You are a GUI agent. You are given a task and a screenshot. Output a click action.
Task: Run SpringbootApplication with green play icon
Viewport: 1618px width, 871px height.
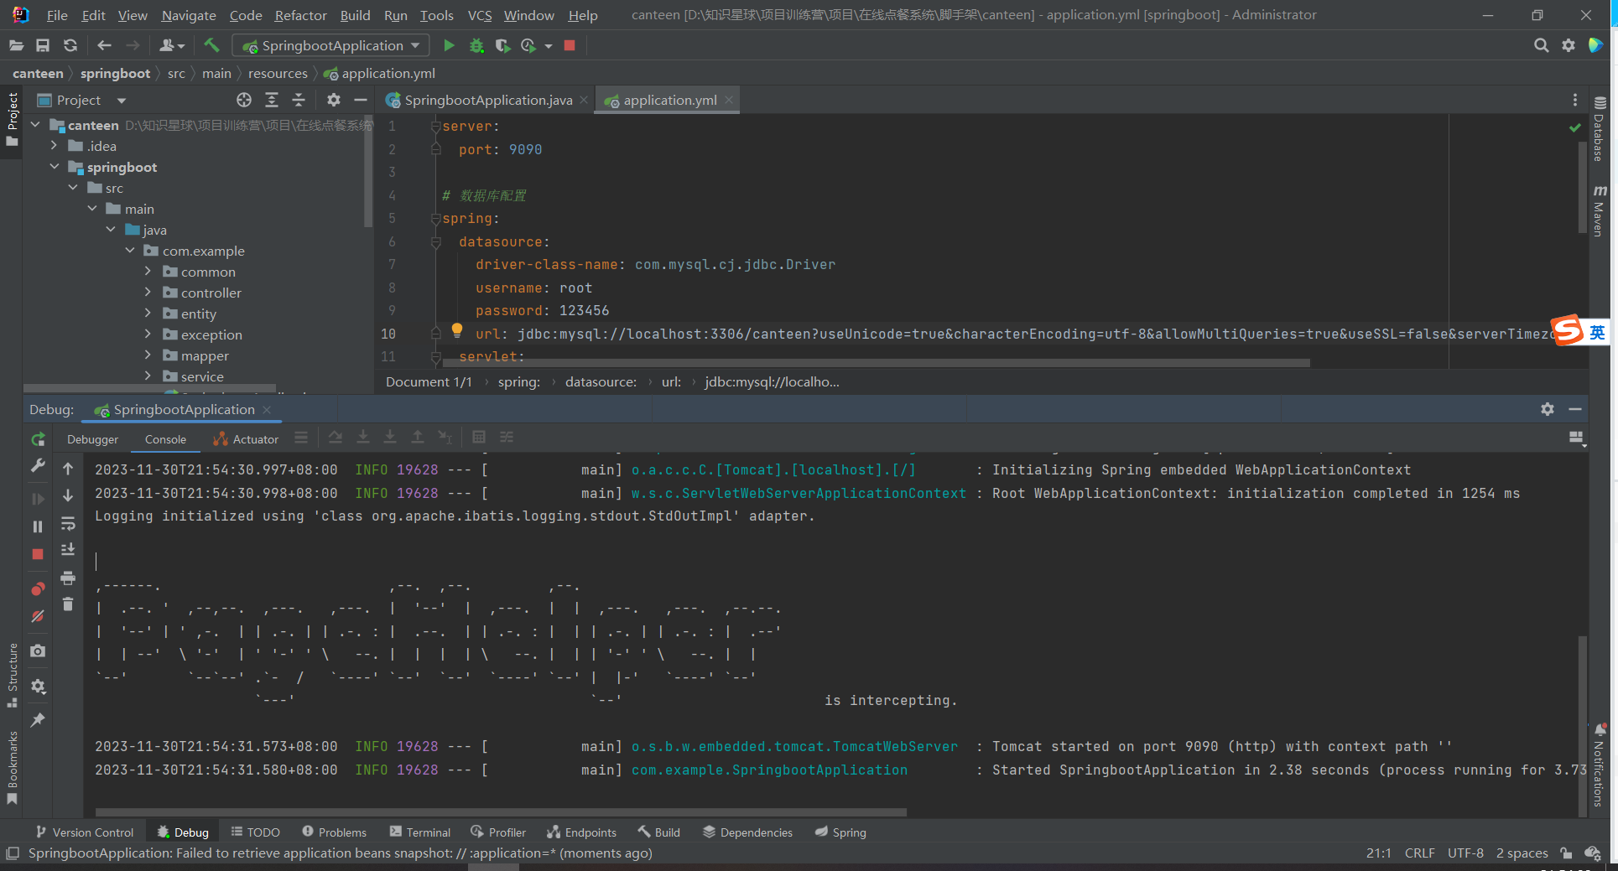449,45
